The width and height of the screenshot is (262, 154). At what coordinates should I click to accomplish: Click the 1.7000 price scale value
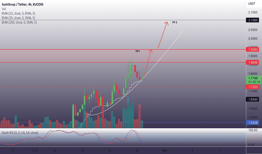[x=253, y=91]
